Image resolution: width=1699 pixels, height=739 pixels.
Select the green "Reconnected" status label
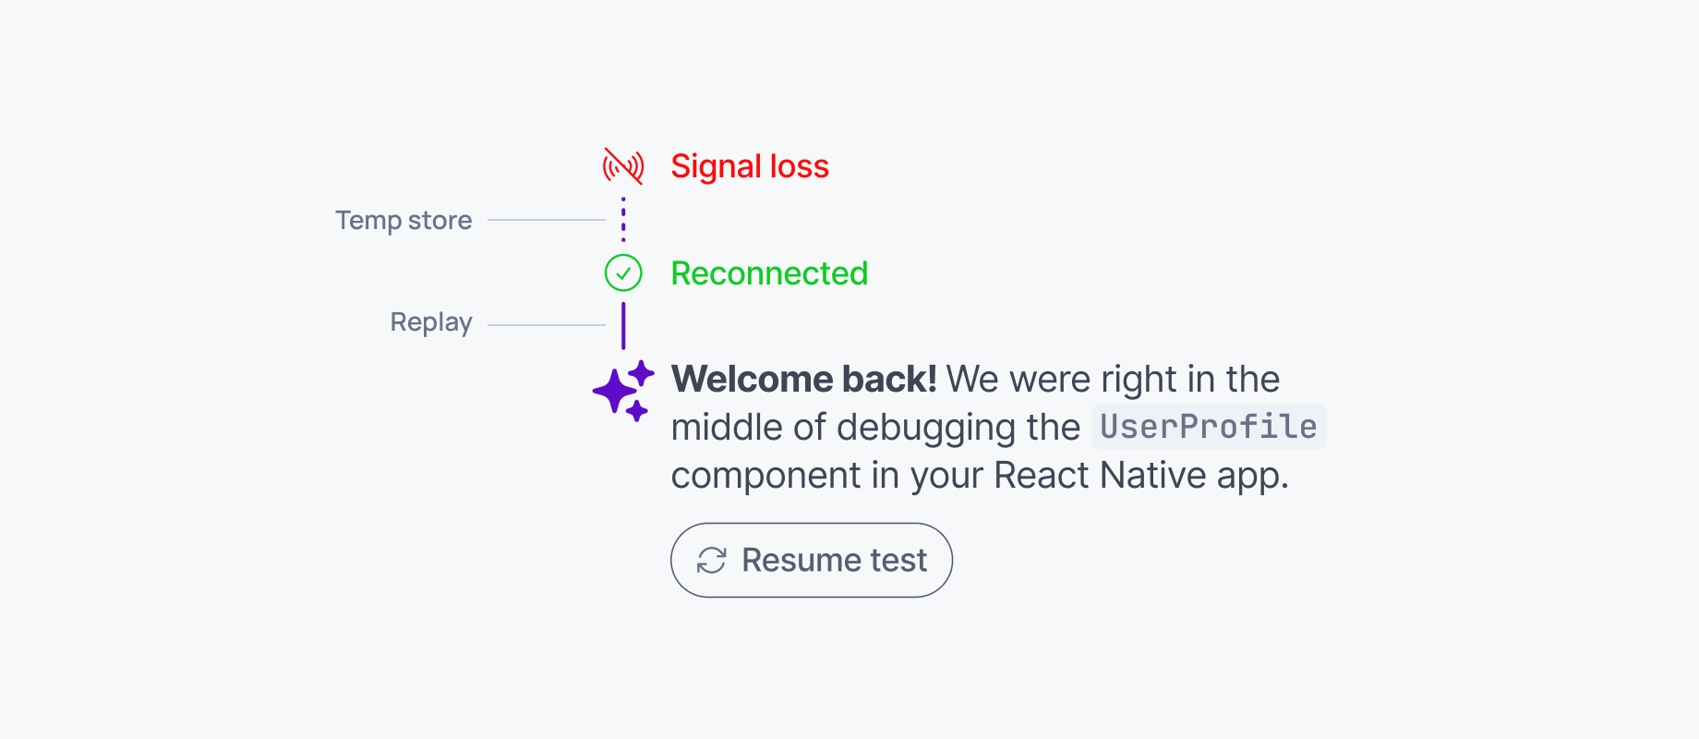point(769,273)
